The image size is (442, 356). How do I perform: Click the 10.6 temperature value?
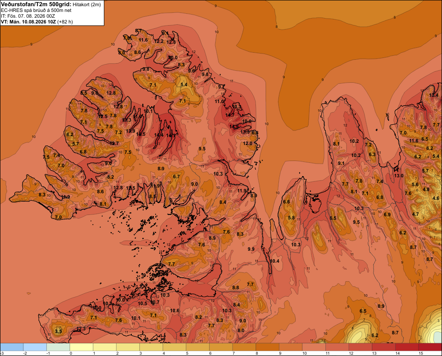click(175, 310)
